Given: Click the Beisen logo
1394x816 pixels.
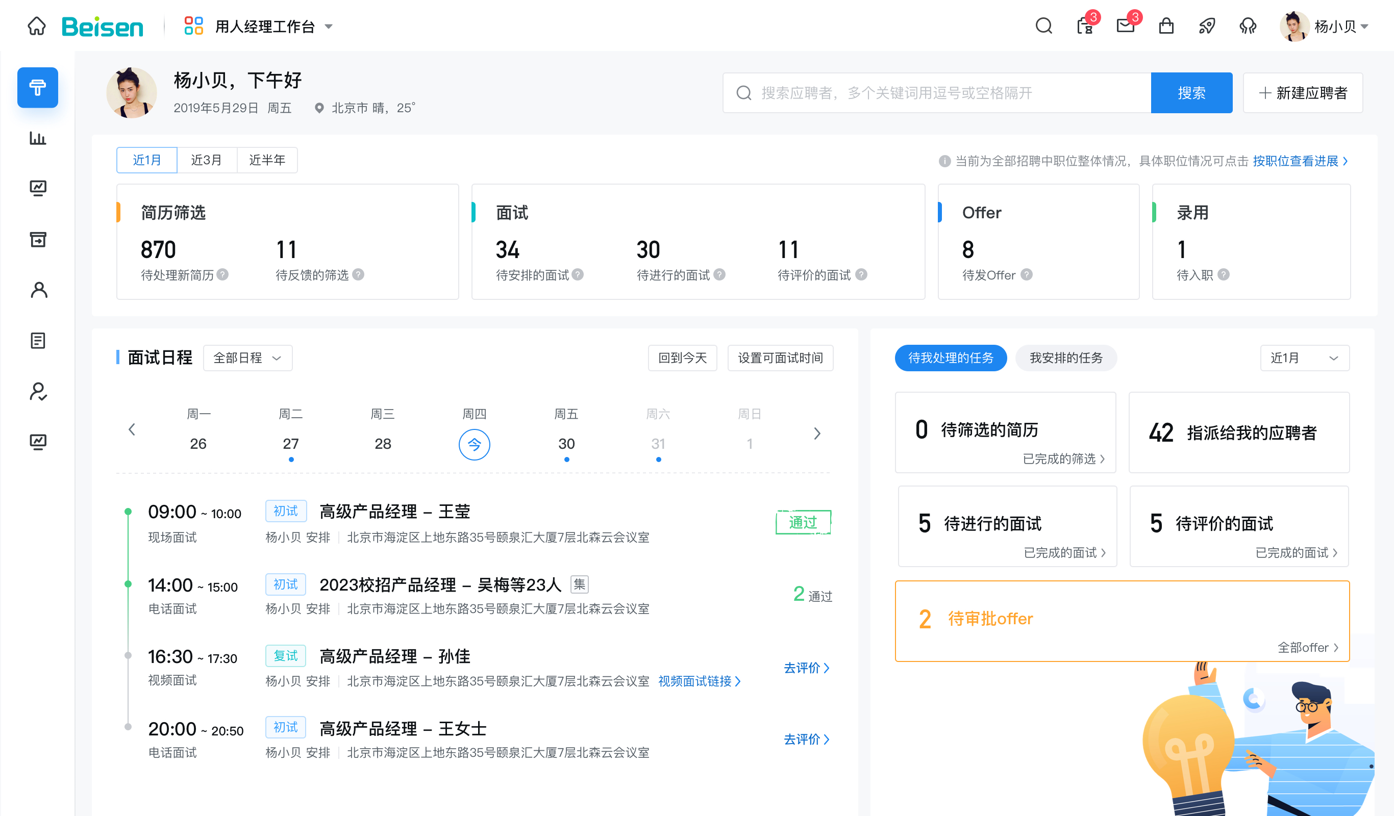Looking at the screenshot, I should coord(103,27).
